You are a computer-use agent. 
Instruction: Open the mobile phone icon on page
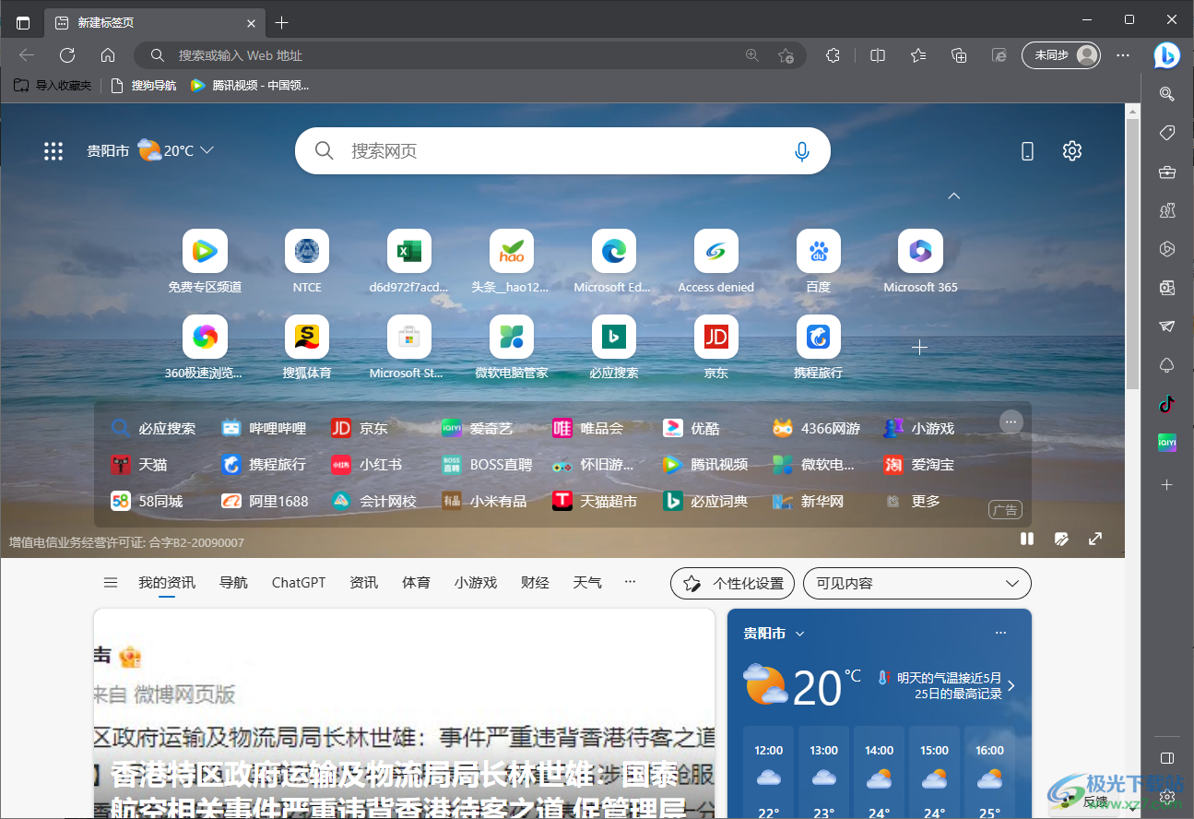point(1028,151)
